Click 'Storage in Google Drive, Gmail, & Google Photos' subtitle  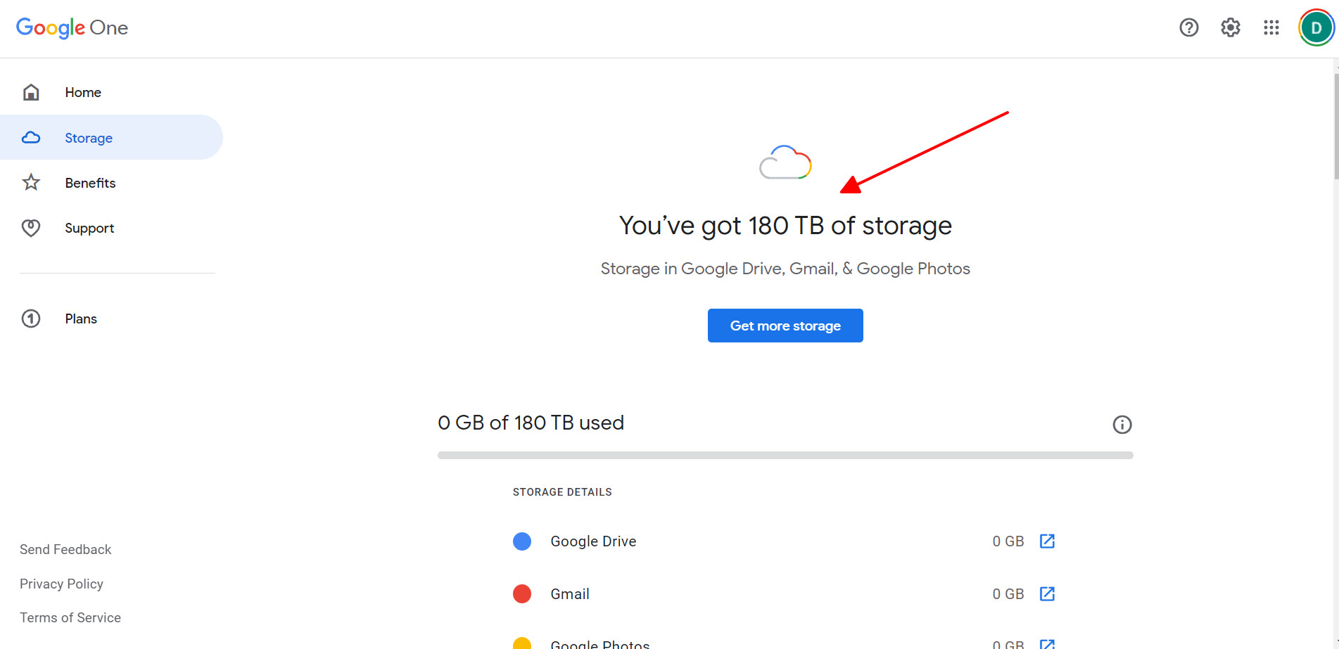coord(785,269)
